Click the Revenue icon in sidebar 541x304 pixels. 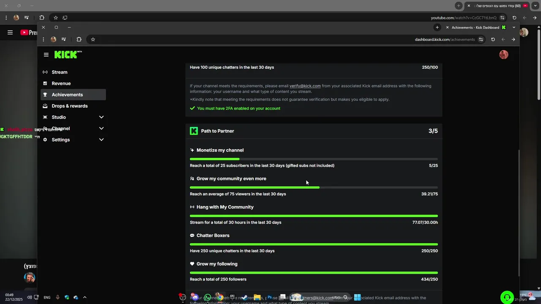(x=45, y=84)
